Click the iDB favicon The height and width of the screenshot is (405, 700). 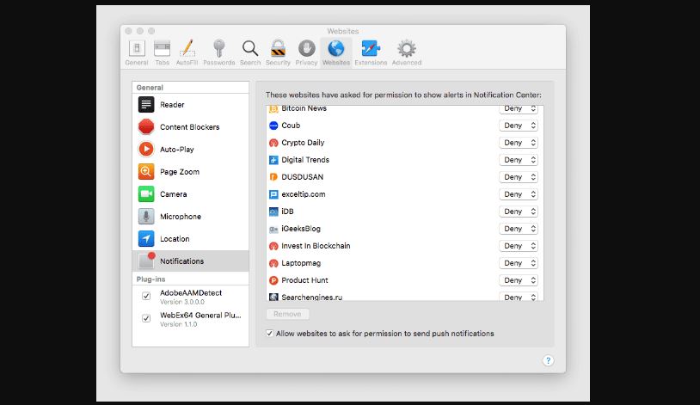273,212
